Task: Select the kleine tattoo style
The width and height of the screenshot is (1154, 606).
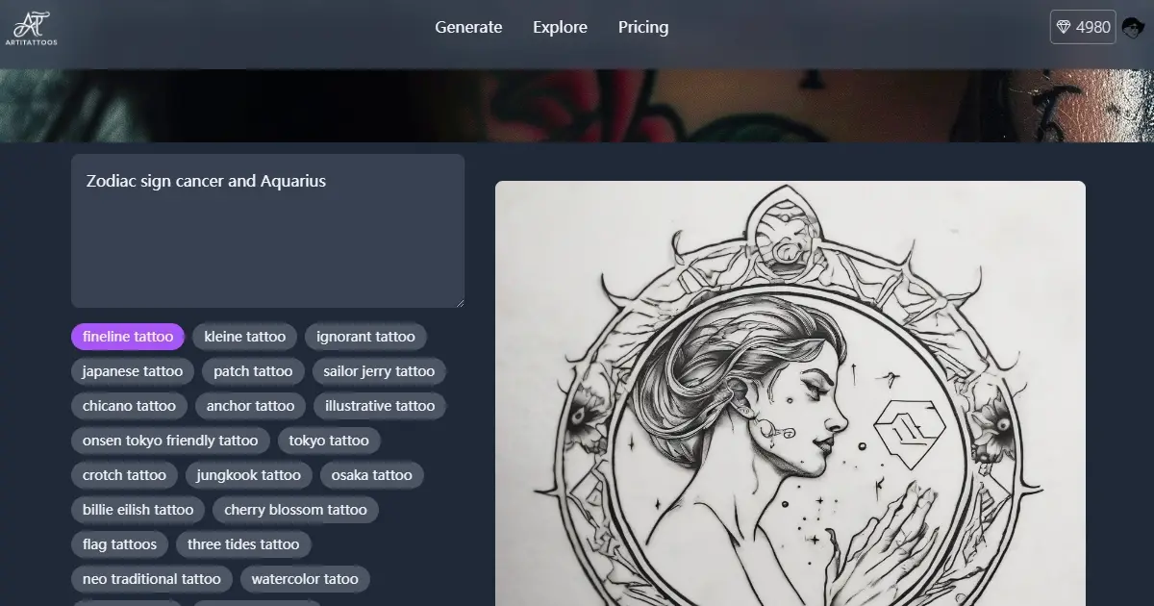Action: pos(245,337)
